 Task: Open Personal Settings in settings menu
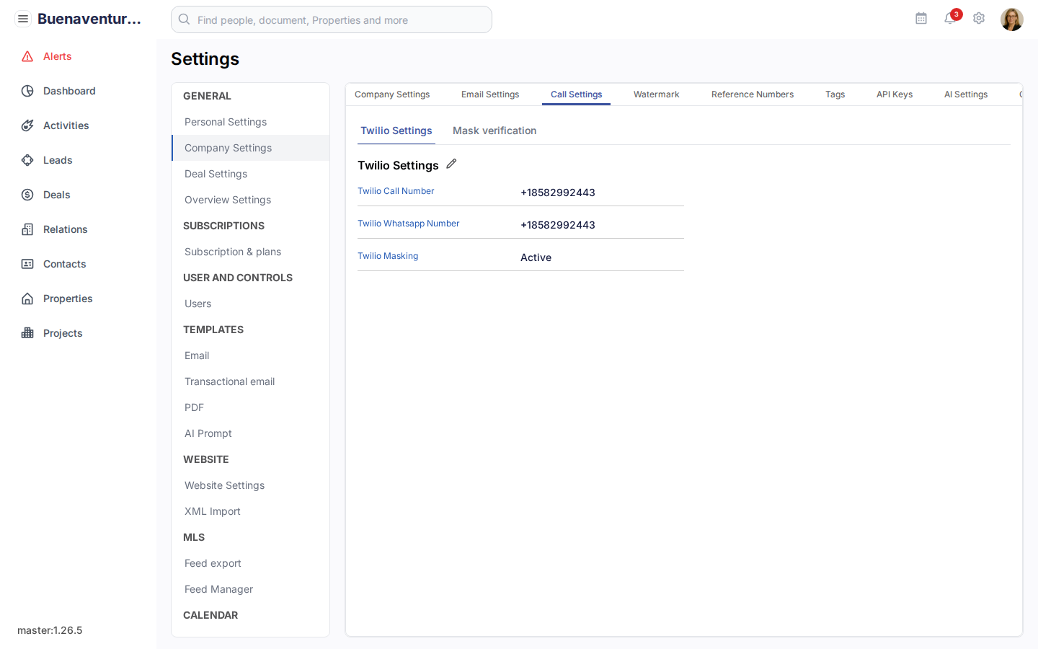250,122
